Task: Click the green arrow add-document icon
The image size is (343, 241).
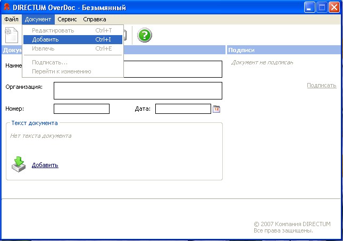Action: [x=19, y=164]
